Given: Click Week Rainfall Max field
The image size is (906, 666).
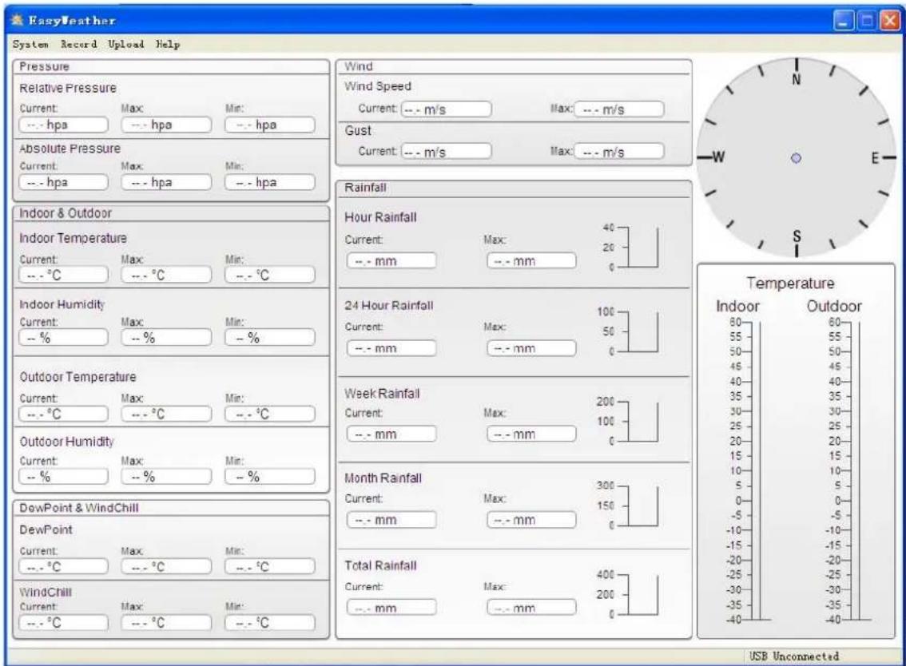Looking at the screenshot, I should coord(531,434).
